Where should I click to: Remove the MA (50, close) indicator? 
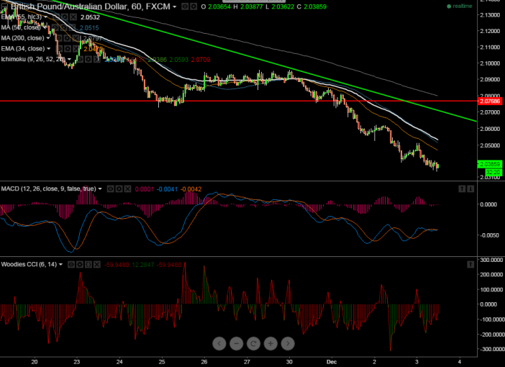[x=73, y=28]
